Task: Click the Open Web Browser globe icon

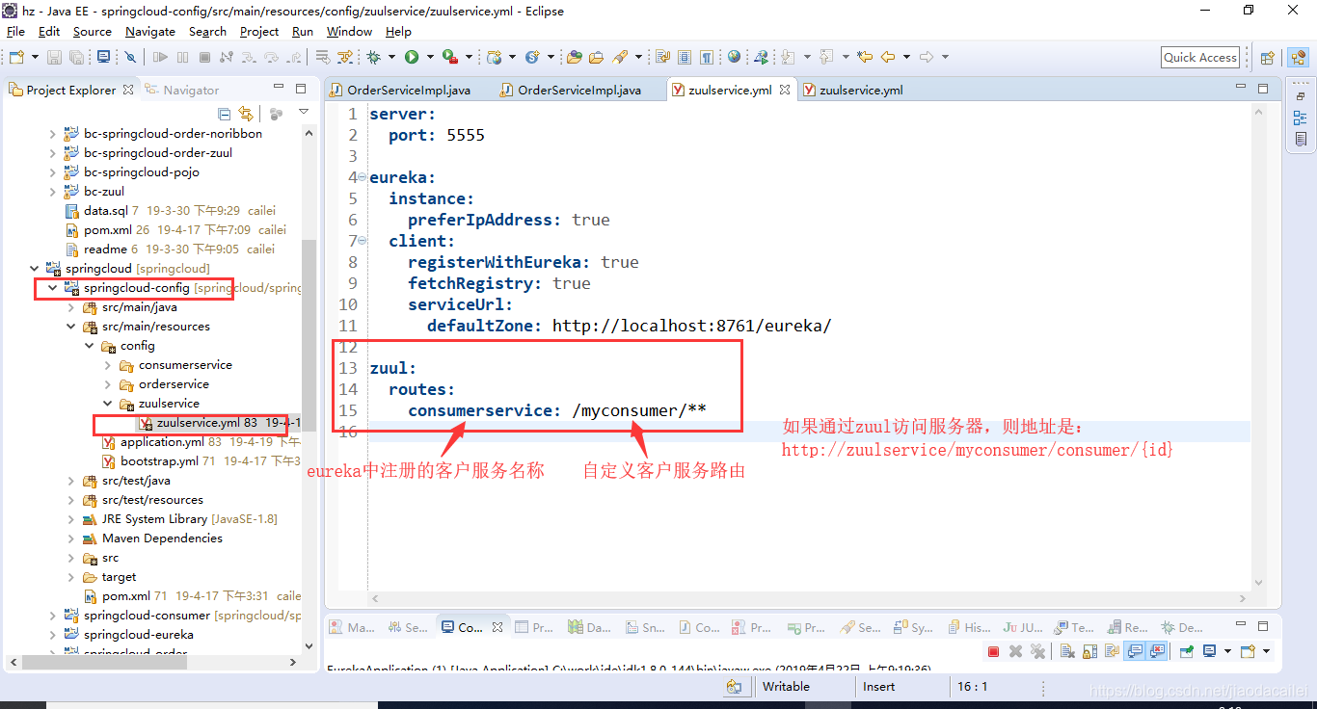Action: 735,57
